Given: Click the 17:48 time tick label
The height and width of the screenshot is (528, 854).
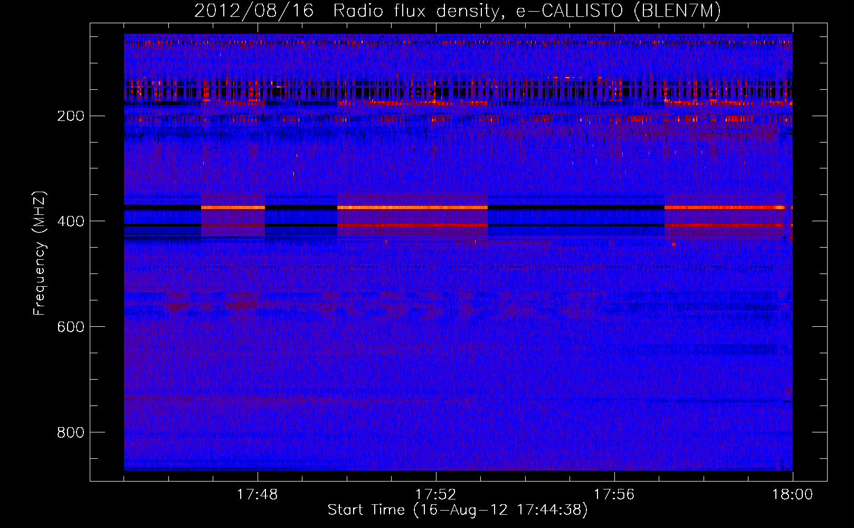Looking at the screenshot, I should [257, 495].
